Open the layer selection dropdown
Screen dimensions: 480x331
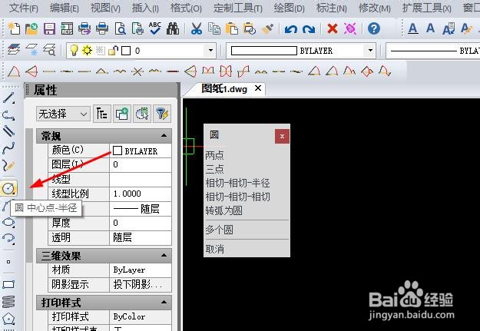point(210,50)
